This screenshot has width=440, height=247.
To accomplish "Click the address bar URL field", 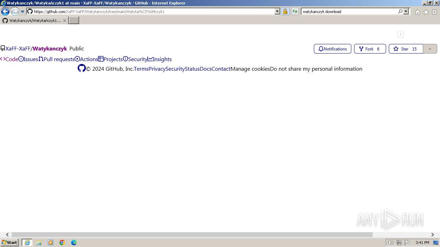I will point(151,11).
